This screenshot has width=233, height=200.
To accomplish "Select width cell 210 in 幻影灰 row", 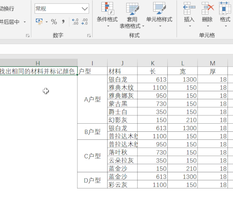I will click(x=183, y=120).
